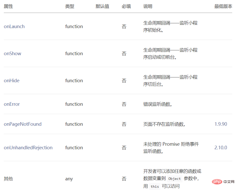Click version link 2.10.0
Image resolution: width=237 pixels, height=190 pixels.
[221, 147]
